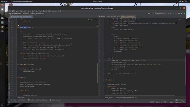Select the monitors/host_monitor.py editor tab
The width and height of the screenshot is (190, 107).
click(22, 16)
